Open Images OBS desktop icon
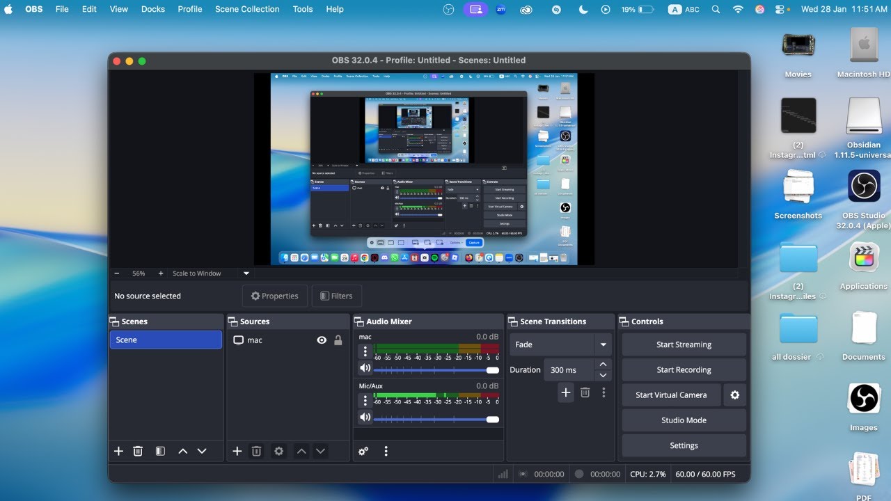 click(x=864, y=399)
